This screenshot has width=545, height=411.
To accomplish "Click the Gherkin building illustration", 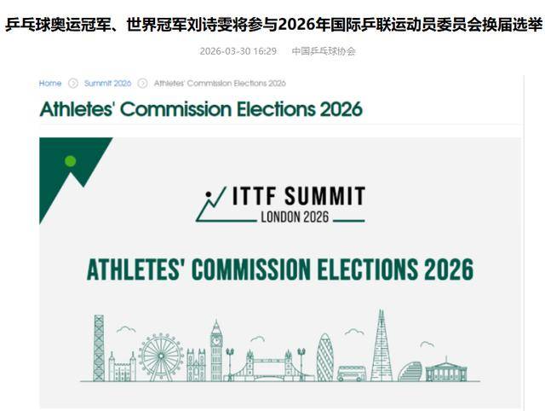I will tap(324, 358).
